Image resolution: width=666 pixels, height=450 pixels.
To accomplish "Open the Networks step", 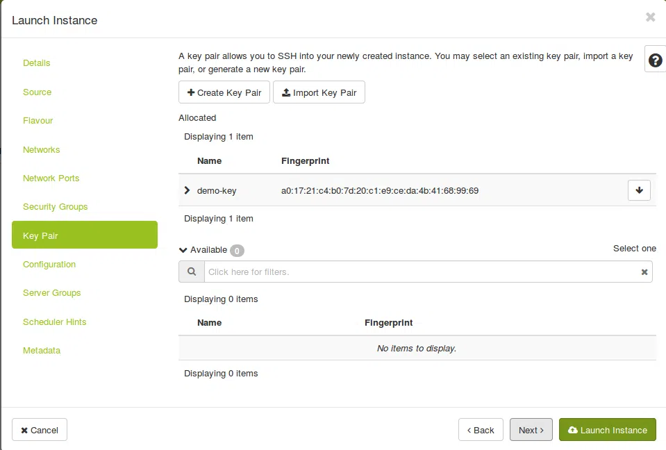I will tap(42, 150).
